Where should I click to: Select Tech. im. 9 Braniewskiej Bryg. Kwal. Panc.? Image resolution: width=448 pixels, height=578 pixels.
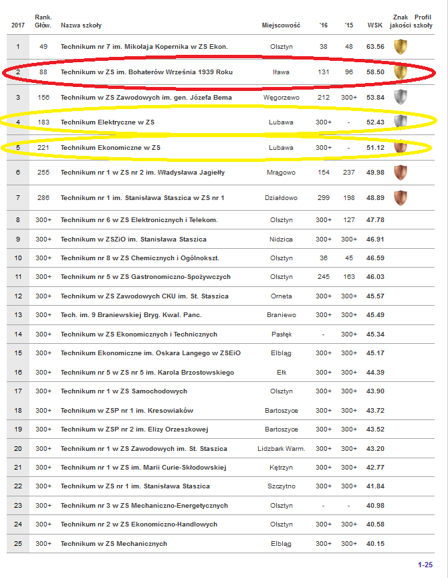point(131,315)
